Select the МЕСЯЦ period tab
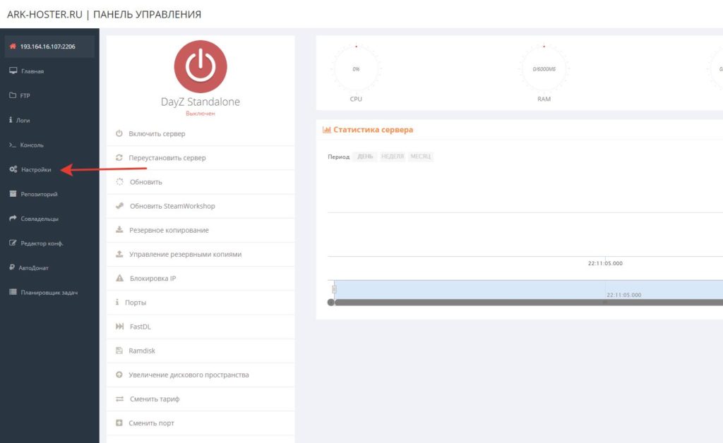The height and width of the screenshot is (443, 723). click(x=421, y=157)
